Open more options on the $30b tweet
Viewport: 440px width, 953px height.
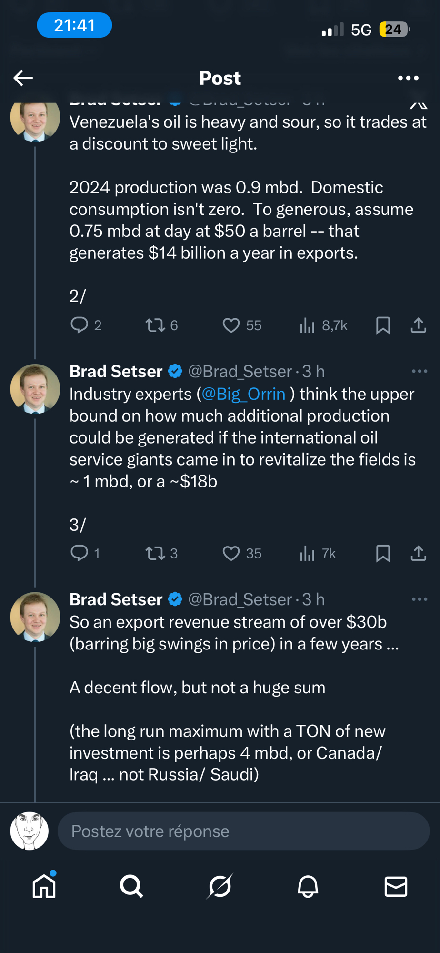coord(419,599)
